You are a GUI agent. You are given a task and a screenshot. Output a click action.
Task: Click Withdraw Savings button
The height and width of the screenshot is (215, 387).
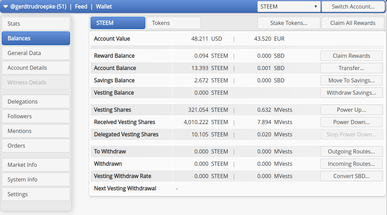[x=351, y=93]
